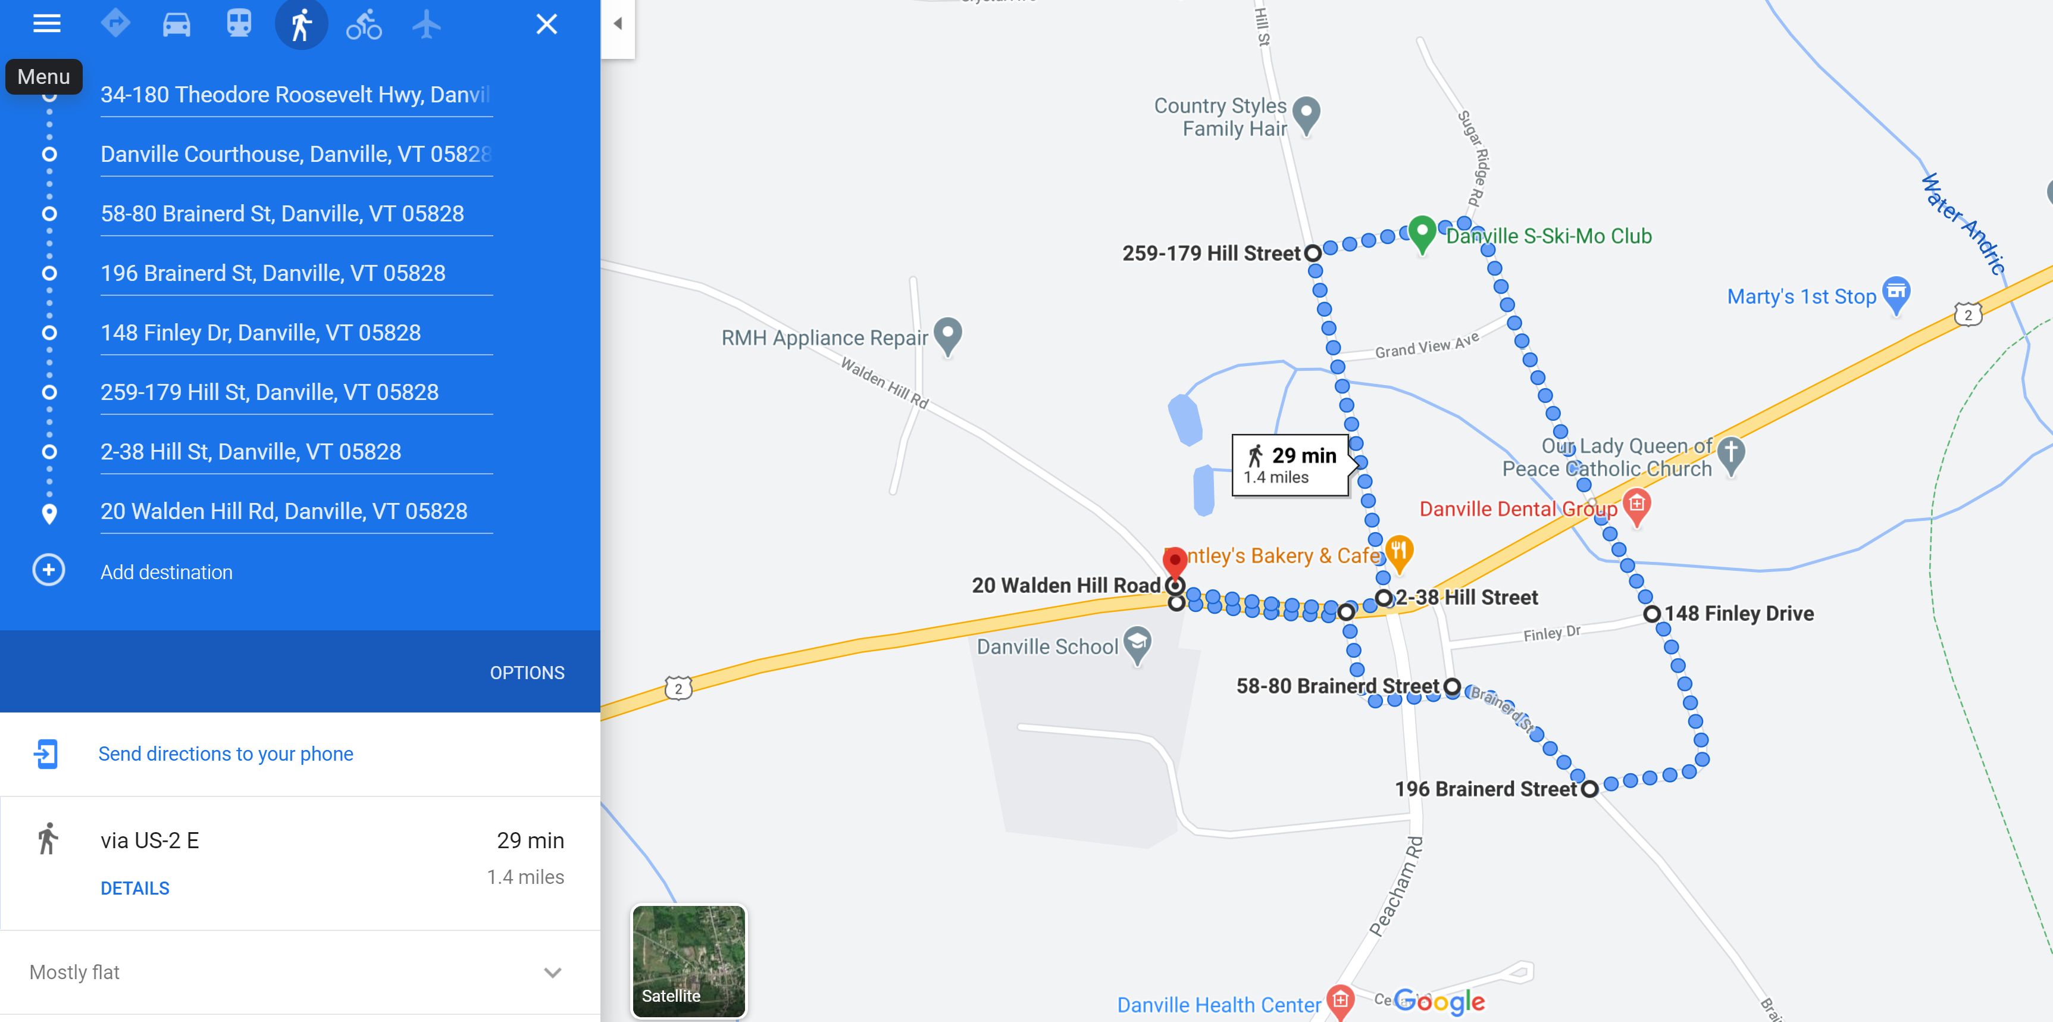The width and height of the screenshot is (2053, 1022).
Task: Edit the 148 Finley Dr destination field
Action: pyautogui.click(x=296, y=332)
